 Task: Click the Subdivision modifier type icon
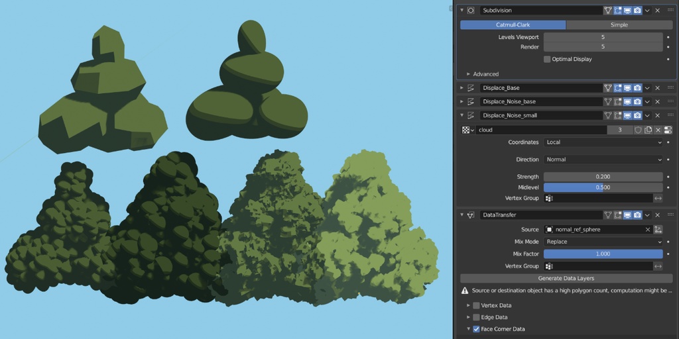(471, 11)
